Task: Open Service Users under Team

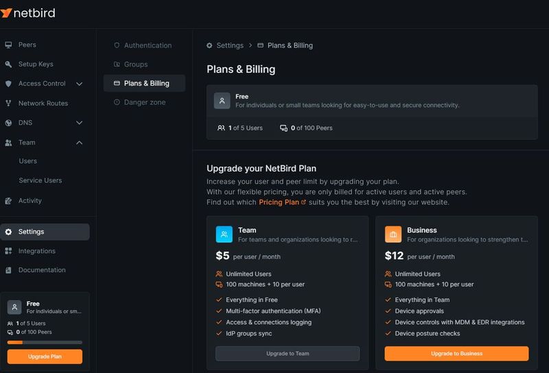Action: (40, 180)
